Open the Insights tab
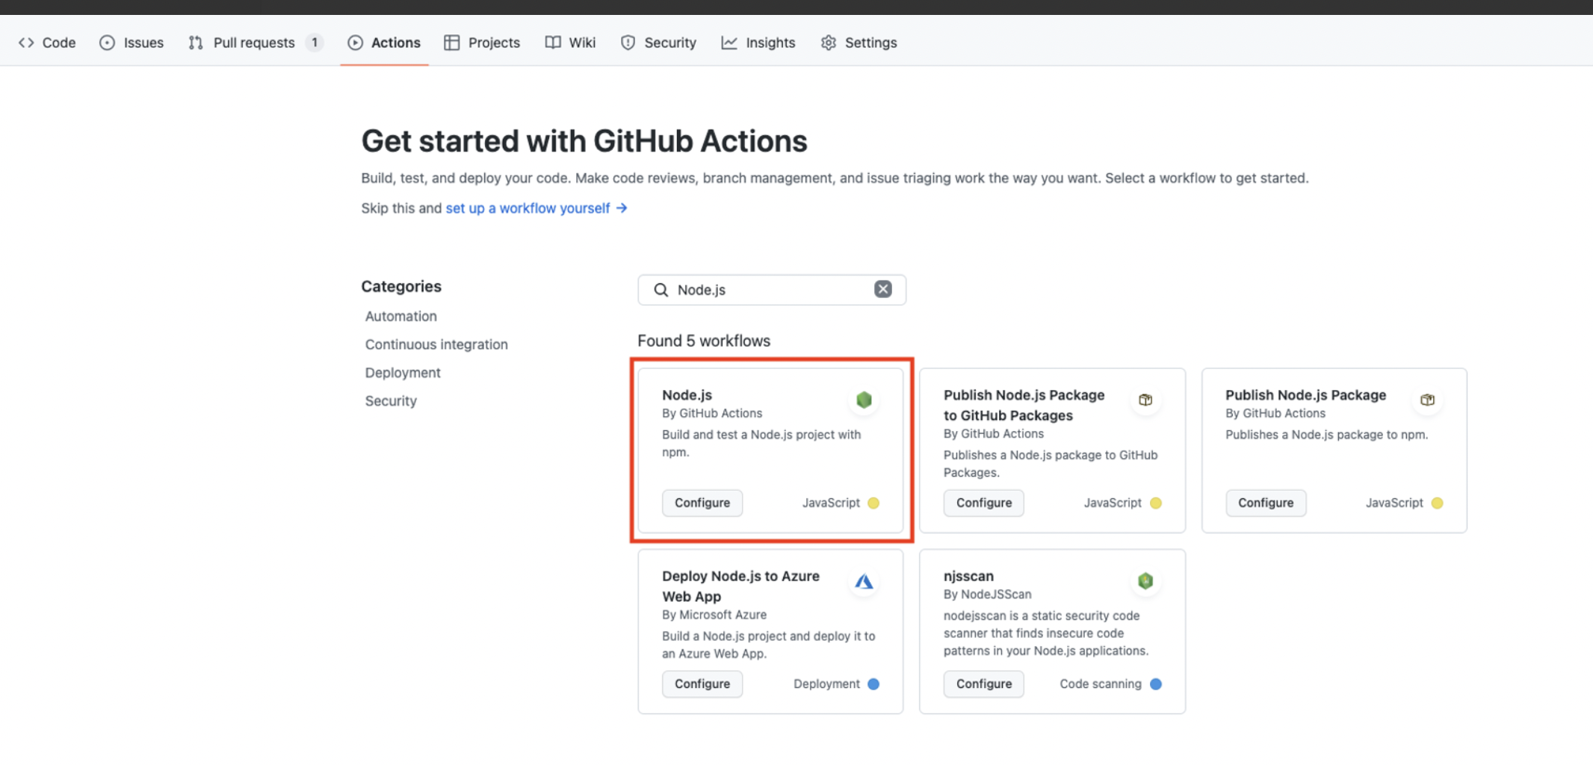 point(758,43)
